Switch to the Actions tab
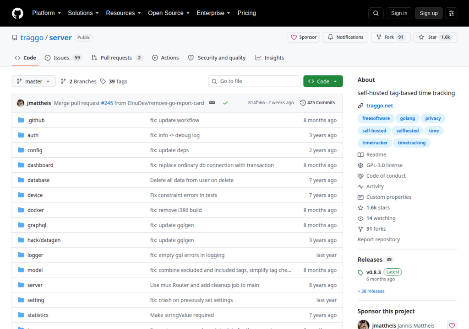The image size is (469, 329). (165, 58)
